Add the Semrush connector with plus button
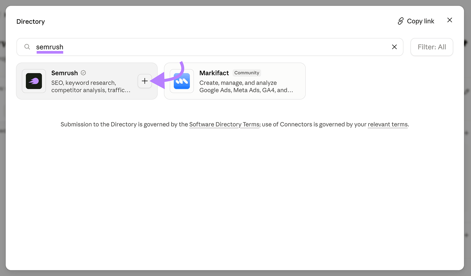Screen dimensions: 471x276 point(145,81)
